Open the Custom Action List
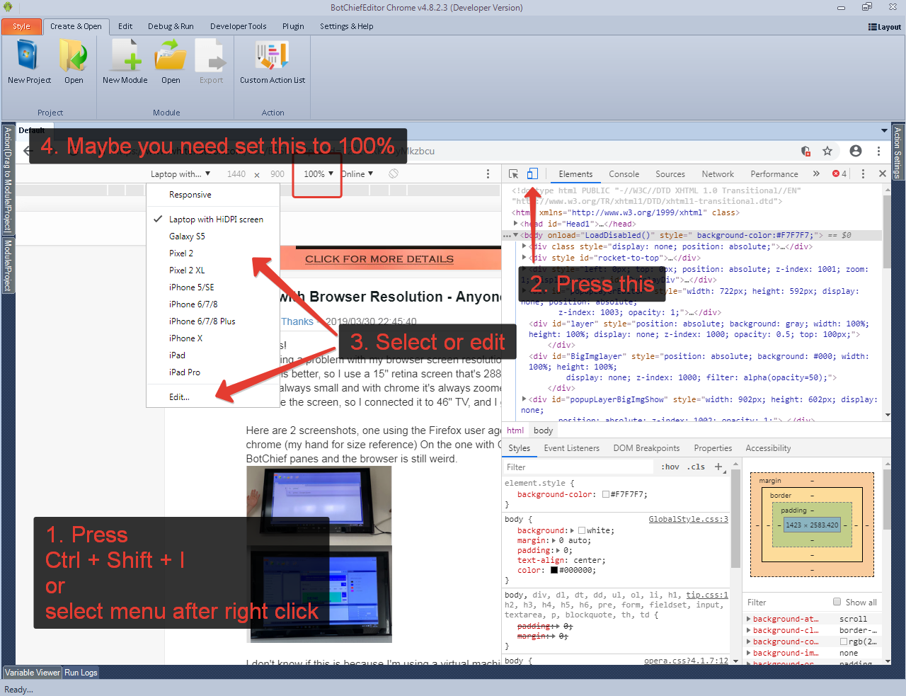Image resolution: width=906 pixels, height=696 pixels. (x=272, y=57)
